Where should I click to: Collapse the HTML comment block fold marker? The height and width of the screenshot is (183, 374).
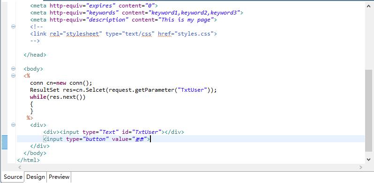point(13,27)
